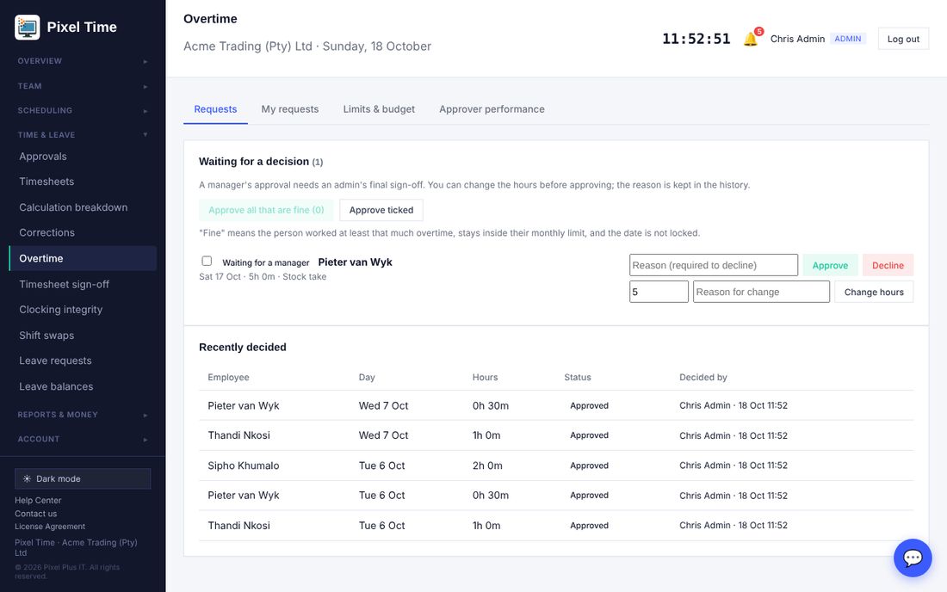The width and height of the screenshot is (947, 592).
Task: Open the chat support bubble
Action: coord(913,558)
